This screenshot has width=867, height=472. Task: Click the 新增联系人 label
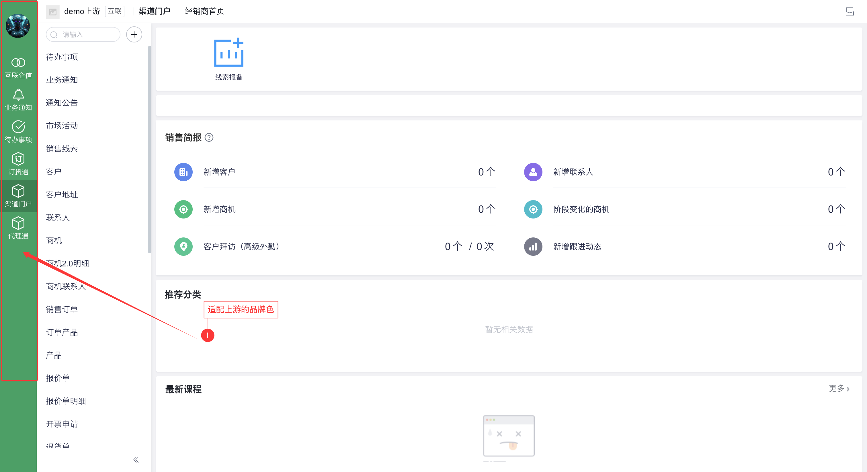pyautogui.click(x=573, y=172)
